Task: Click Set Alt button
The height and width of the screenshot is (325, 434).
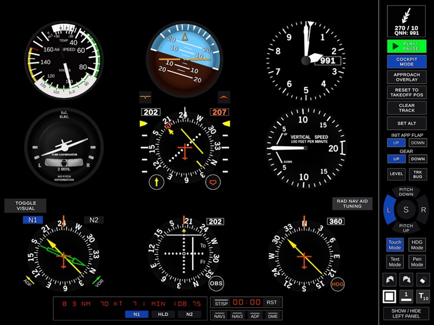Action: pyautogui.click(x=407, y=123)
